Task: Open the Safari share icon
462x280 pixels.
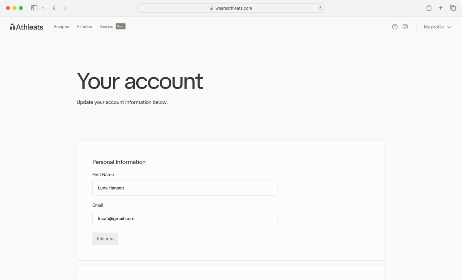Action: (x=429, y=8)
